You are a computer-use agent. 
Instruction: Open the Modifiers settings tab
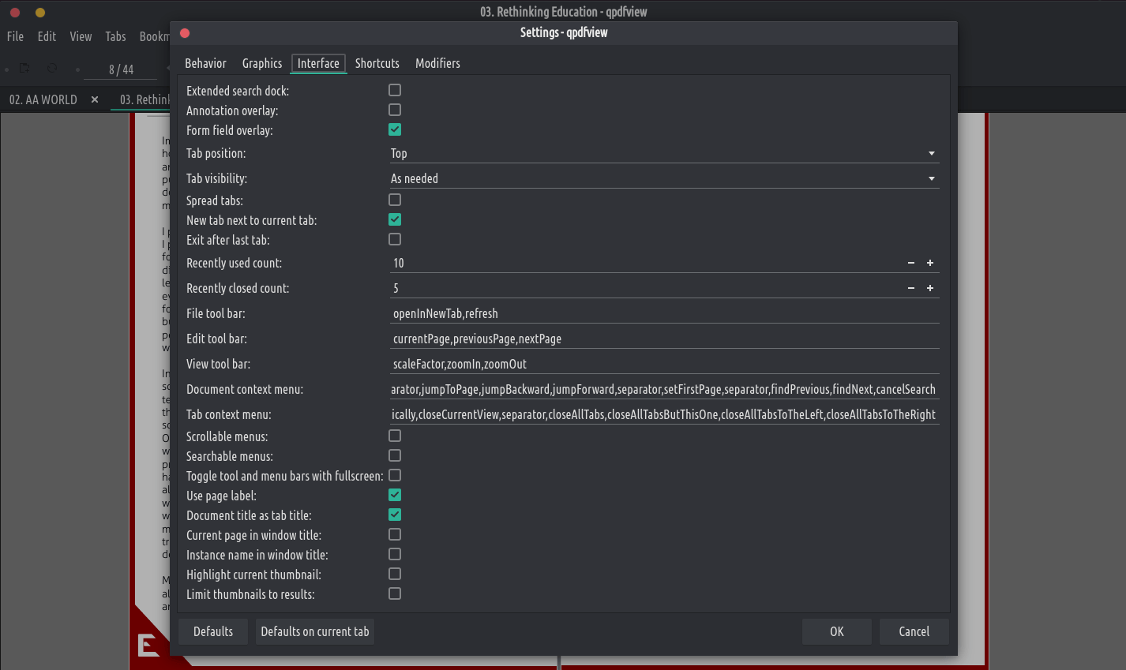point(437,63)
